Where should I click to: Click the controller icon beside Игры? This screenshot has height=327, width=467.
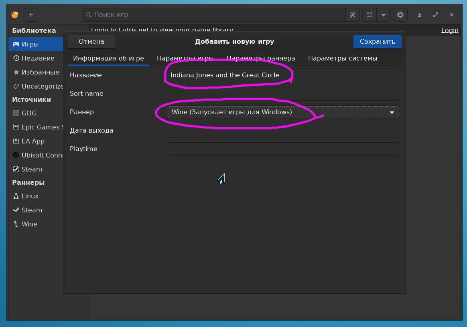point(16,44)
